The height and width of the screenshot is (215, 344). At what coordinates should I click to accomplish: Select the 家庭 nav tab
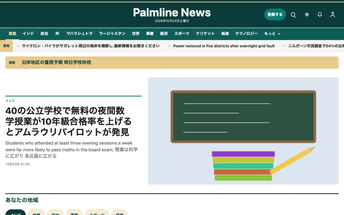[x=12, y=34]
